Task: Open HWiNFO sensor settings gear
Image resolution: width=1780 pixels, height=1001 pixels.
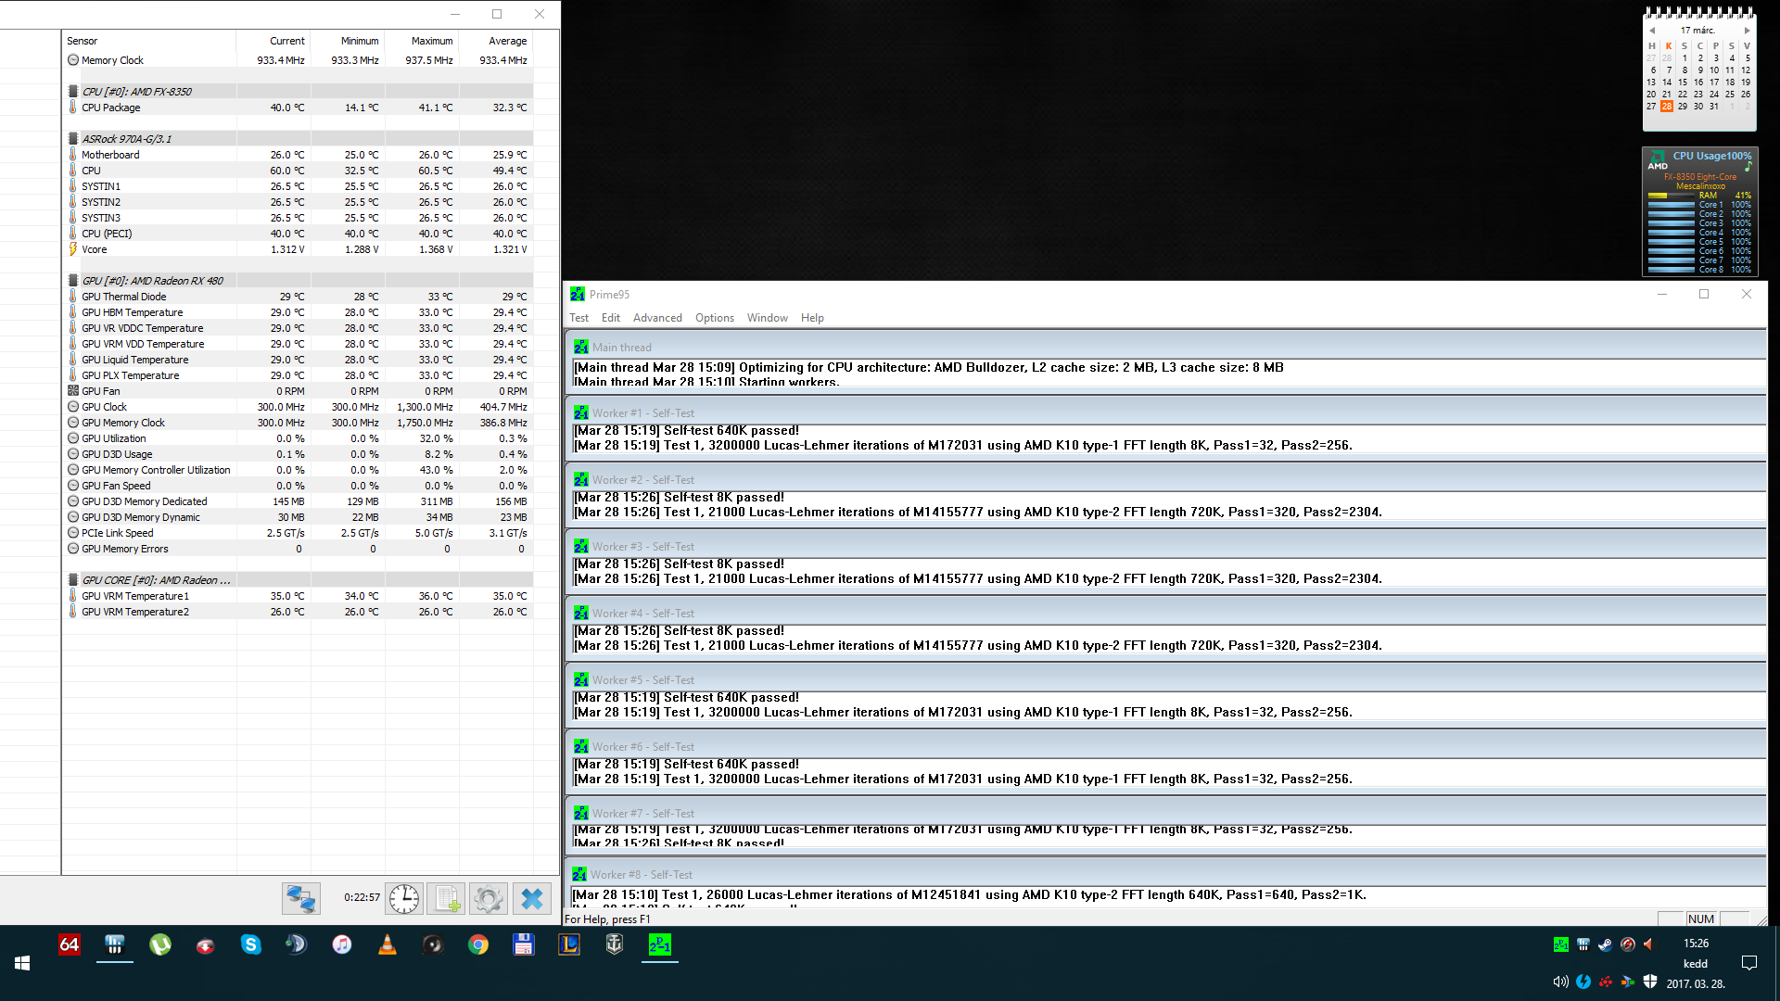Action: click(x=489, y=897)
